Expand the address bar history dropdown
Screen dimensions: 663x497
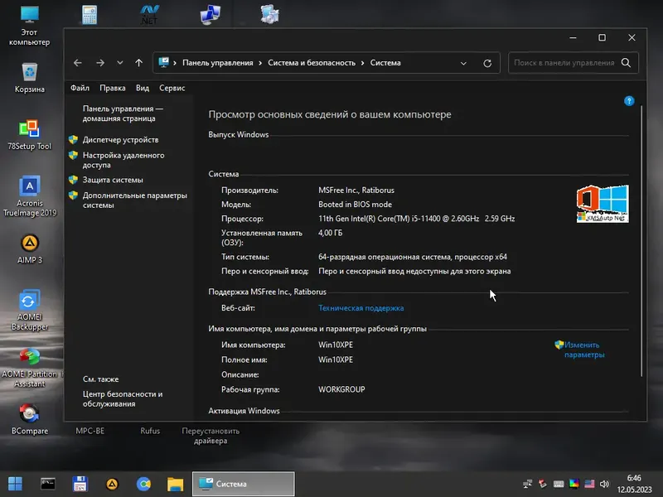[x=463, y=63]
